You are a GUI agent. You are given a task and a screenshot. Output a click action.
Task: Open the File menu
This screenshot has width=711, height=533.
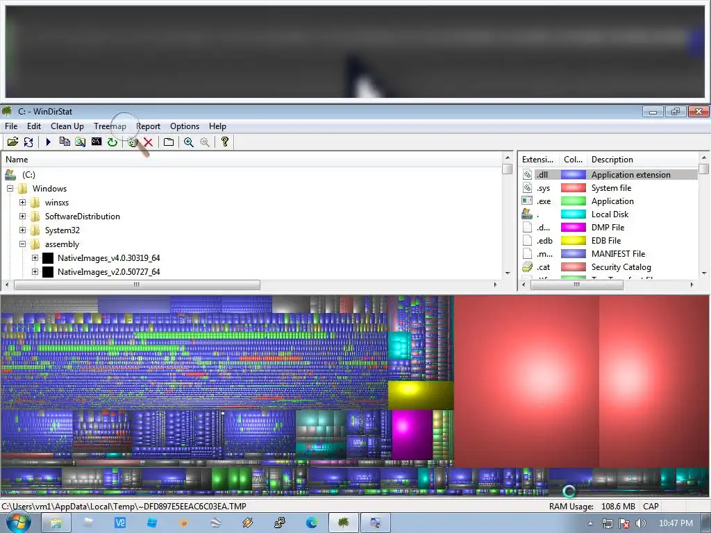coord(11,126)
